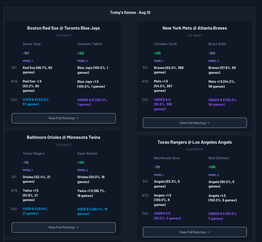The image size is (262, 242).
Task: View full matchup for Rangers @ Angels
Action: [195, 232]
